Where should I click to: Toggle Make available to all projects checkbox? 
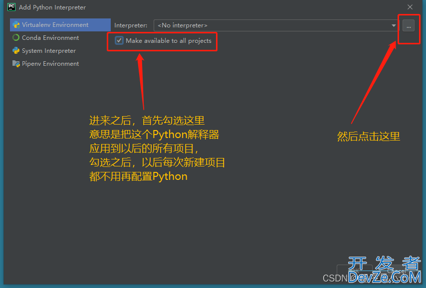click(x=119, y=41)
